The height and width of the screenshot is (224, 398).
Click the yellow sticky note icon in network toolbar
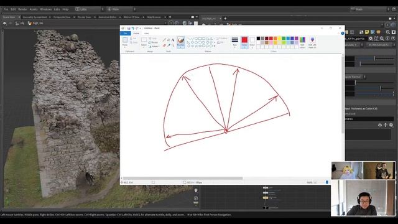(x=367, y=32)
